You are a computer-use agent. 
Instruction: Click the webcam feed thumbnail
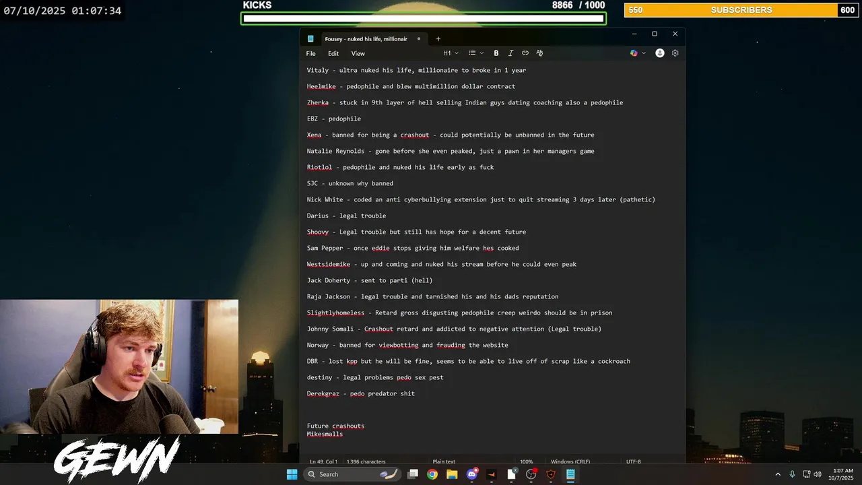119,367
